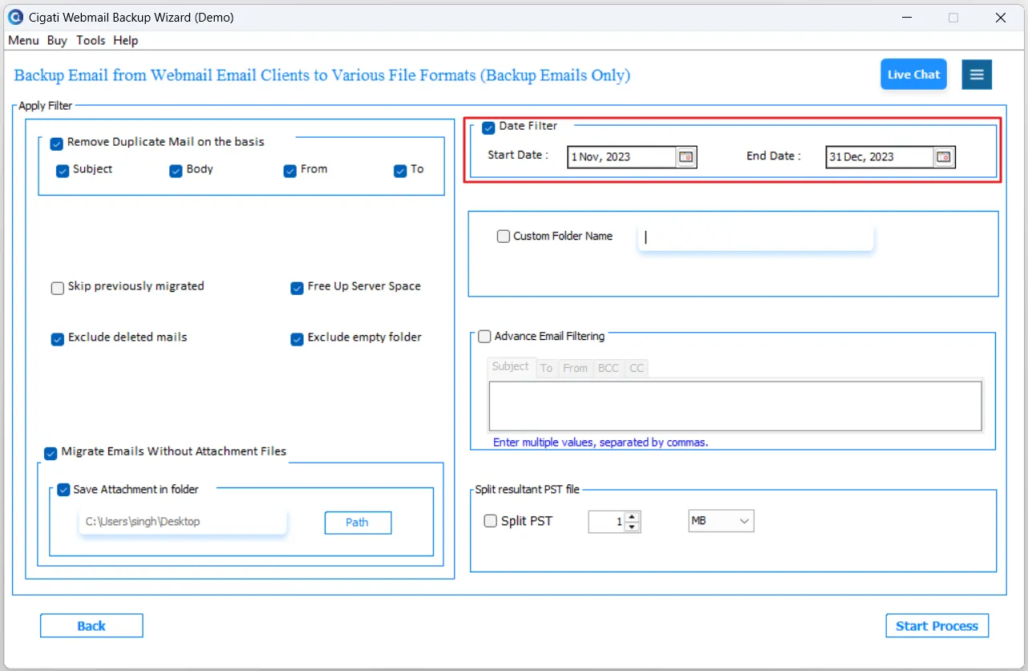Screen dimensions: 1028x671
Task: Toggle Save Attachment in folder checkbox
Action: point(63,490)
